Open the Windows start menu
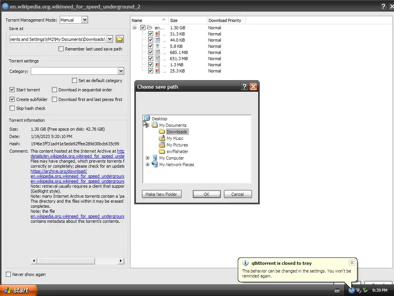The width and height of the screenshot is (394, 296). [18, 290]
